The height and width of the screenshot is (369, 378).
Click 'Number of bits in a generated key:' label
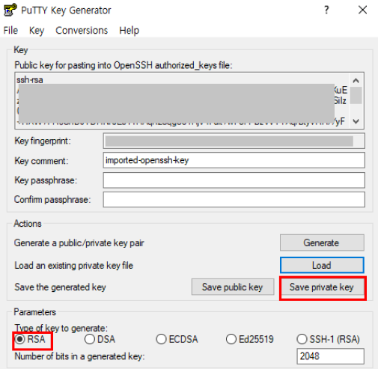point(79,356)
